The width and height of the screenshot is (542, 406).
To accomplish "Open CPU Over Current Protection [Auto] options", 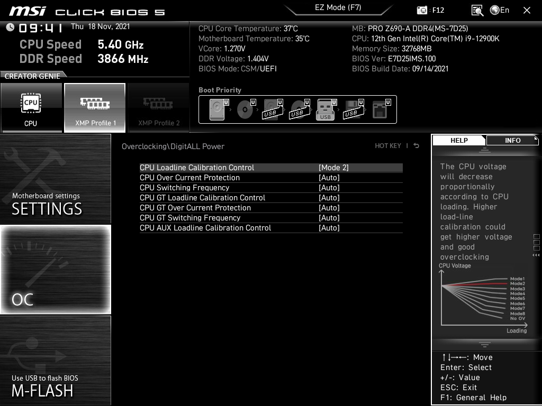I will click(x=271, y=178).
